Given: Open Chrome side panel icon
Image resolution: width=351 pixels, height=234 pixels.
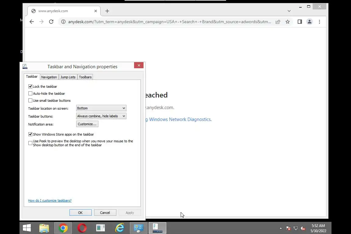Looking at the screenshot, I should coord(300,22).
